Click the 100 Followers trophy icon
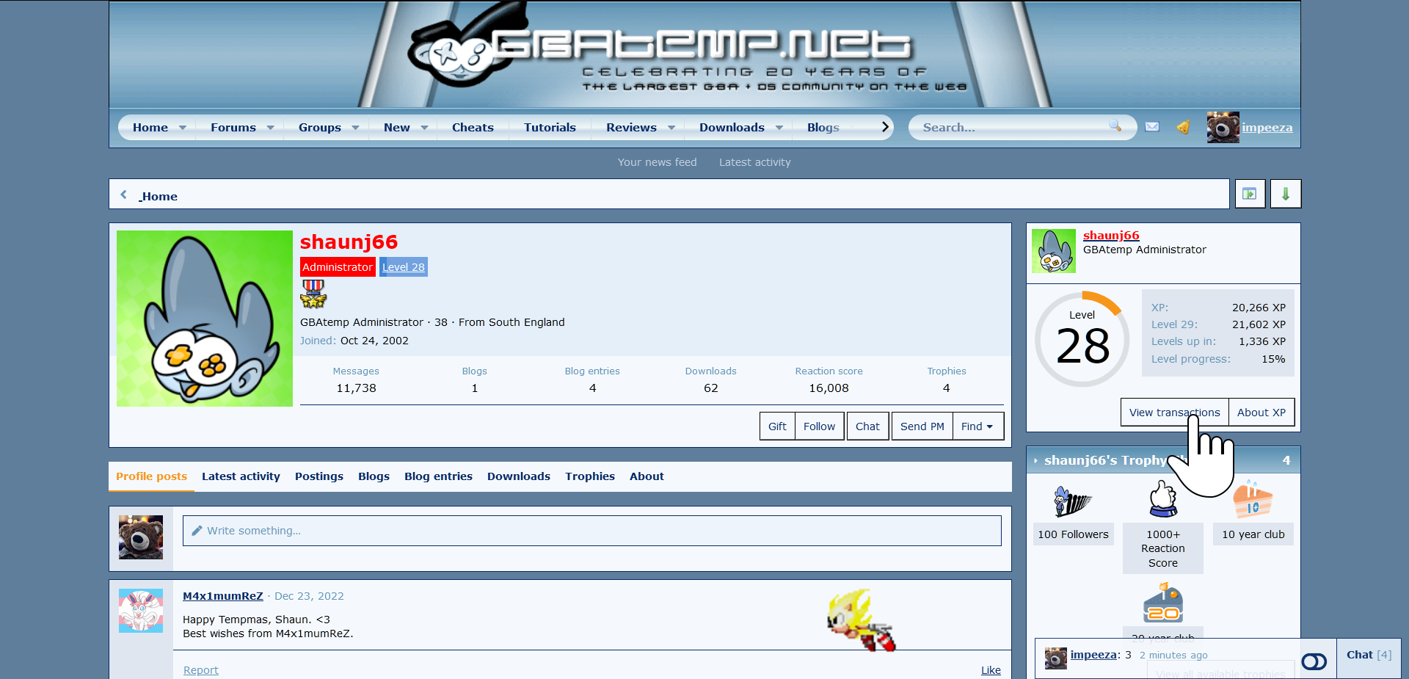The width and height of the screenshot is (1409, 679). 1073,501
